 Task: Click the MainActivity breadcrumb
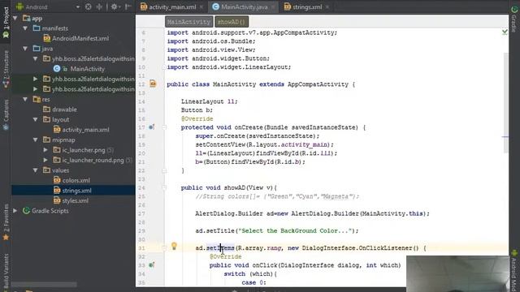[x=189, y=22]
